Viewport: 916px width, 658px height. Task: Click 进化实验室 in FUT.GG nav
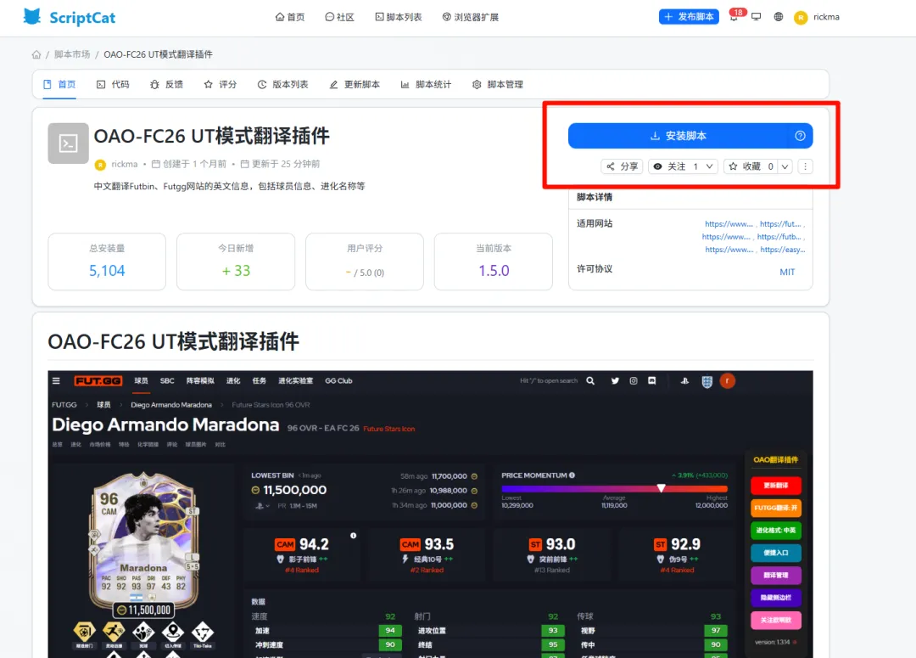pos(296,380)
